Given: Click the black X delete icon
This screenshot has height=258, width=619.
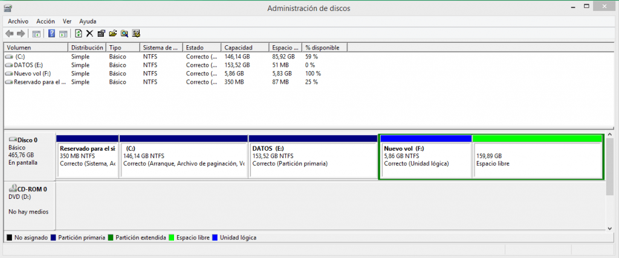Looking at the screenshot, I should click(x=89, y=34).
